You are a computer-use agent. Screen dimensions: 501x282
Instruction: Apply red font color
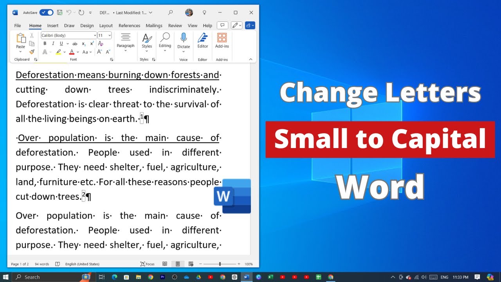pos(72,52)
